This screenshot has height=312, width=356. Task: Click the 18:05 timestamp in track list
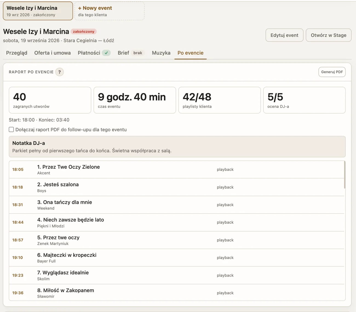pos(18,170)
